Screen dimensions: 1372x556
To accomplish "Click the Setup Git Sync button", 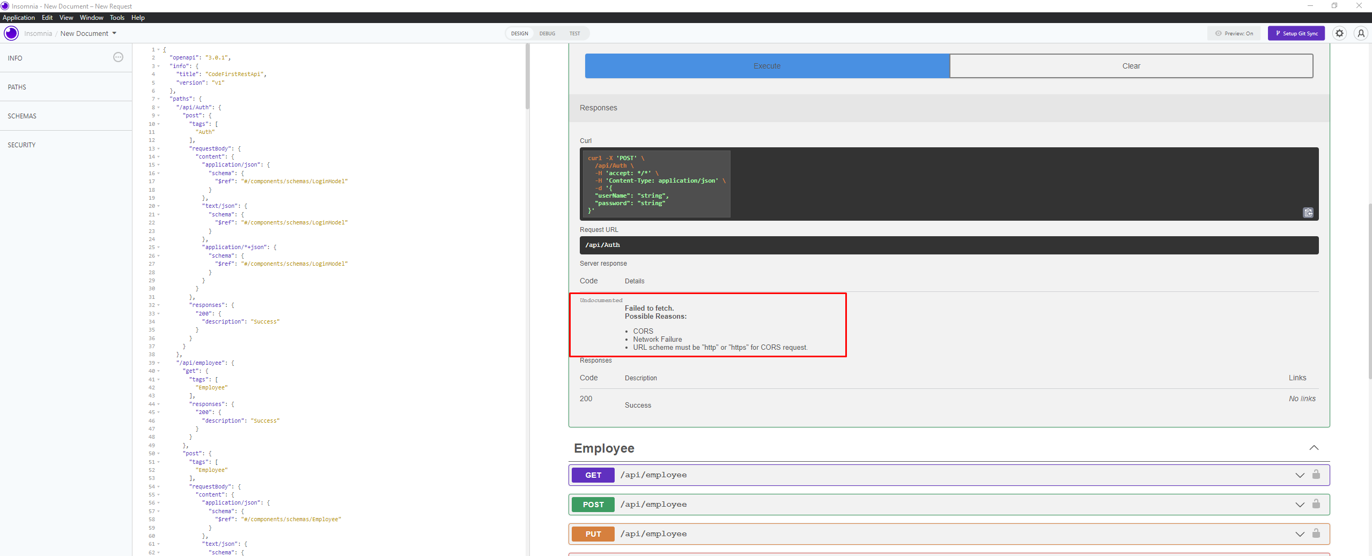I will tap(1296, 33).
